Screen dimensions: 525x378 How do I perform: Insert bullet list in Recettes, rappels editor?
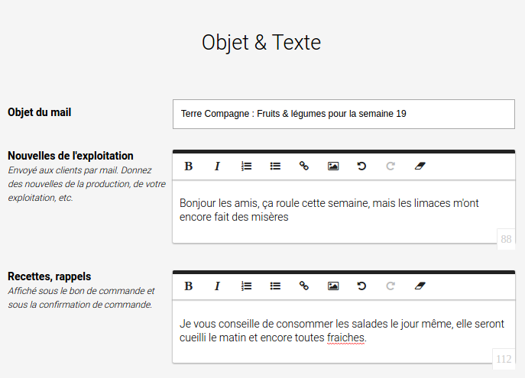pyautogui.click(x=275, y=286)
